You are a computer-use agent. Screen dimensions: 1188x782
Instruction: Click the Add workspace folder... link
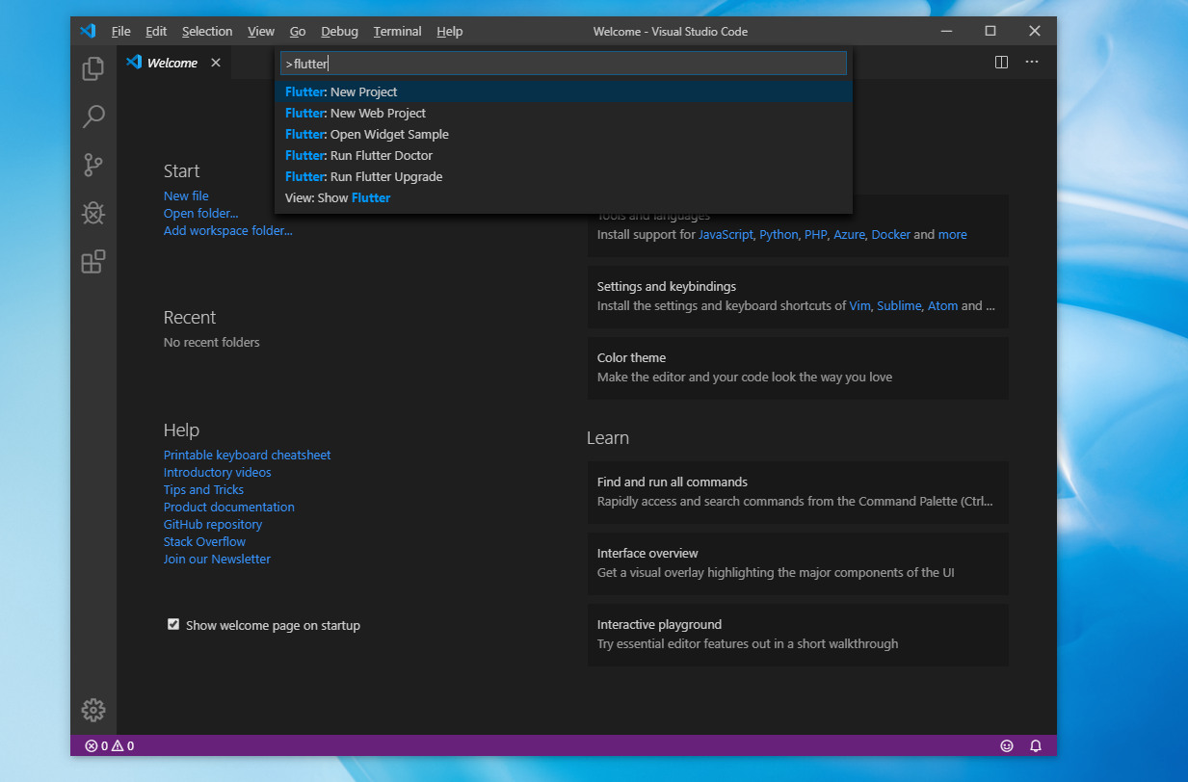228,230
